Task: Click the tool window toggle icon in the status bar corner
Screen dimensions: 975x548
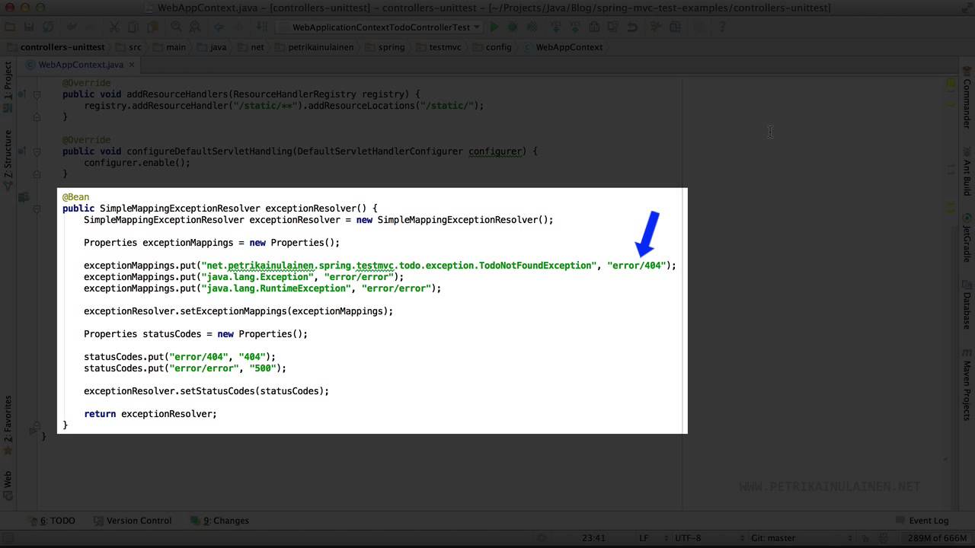Action: (8, 538)
